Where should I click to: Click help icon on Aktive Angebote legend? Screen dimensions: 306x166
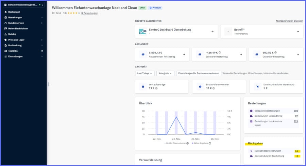[x=210, y=143]
